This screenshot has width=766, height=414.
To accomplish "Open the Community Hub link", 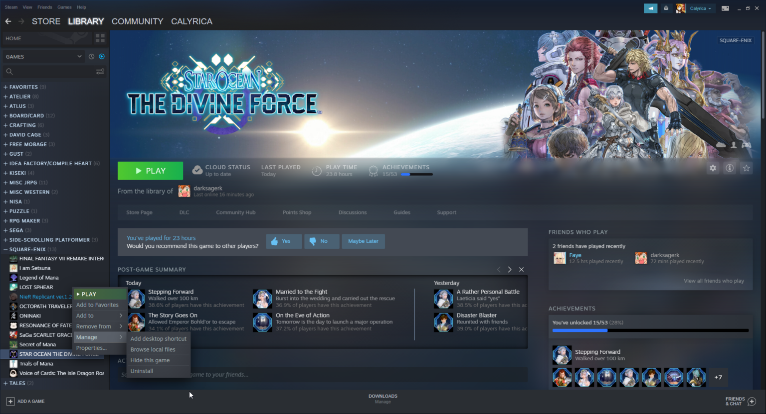I will [235, 212].
